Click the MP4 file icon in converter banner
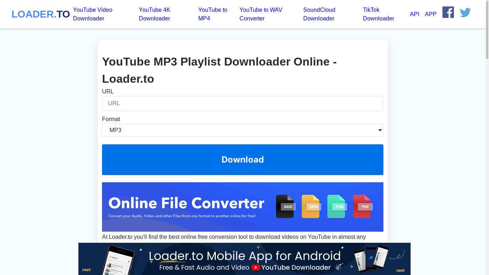This screenshot has width=489, height=275. tap(311, 206)
